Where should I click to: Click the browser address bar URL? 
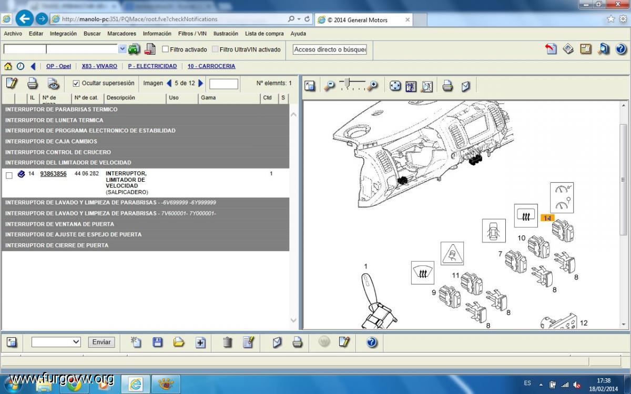point(139,19)
